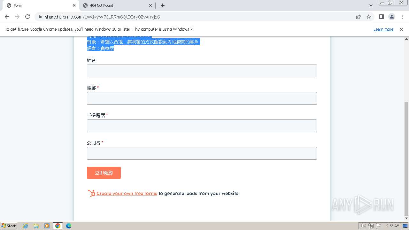The image size is (409, 230).
Task: Focus the 公司名 input field
Action: tap(202, 153)
